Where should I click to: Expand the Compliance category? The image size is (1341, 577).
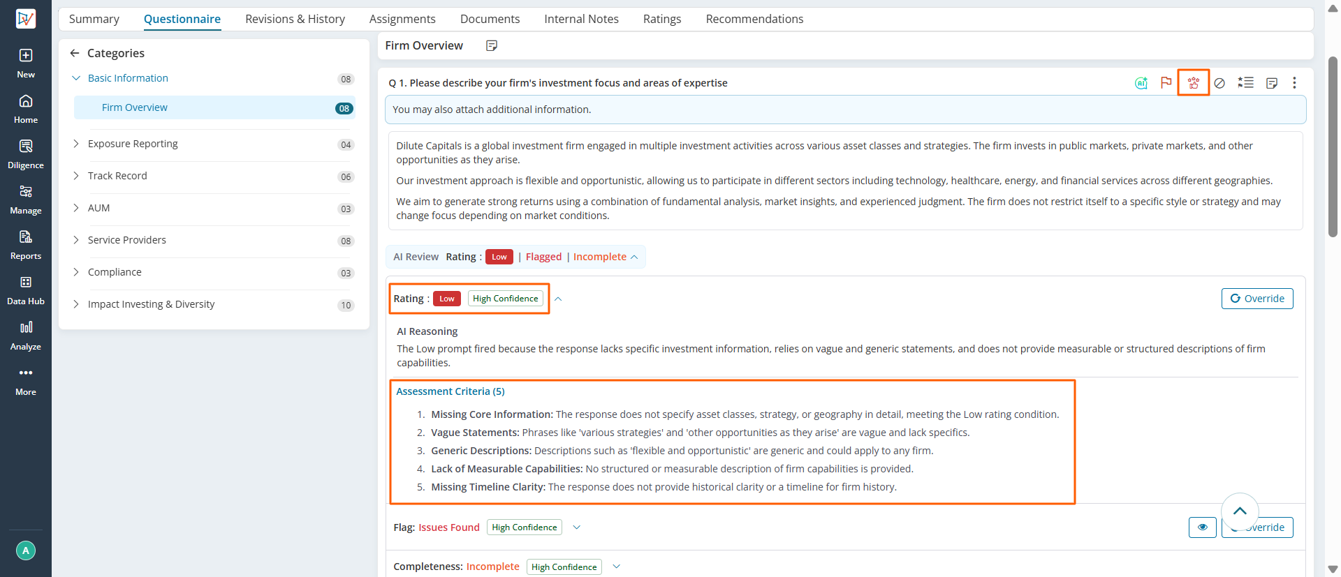pyautogui.click(x=76, y=272)
